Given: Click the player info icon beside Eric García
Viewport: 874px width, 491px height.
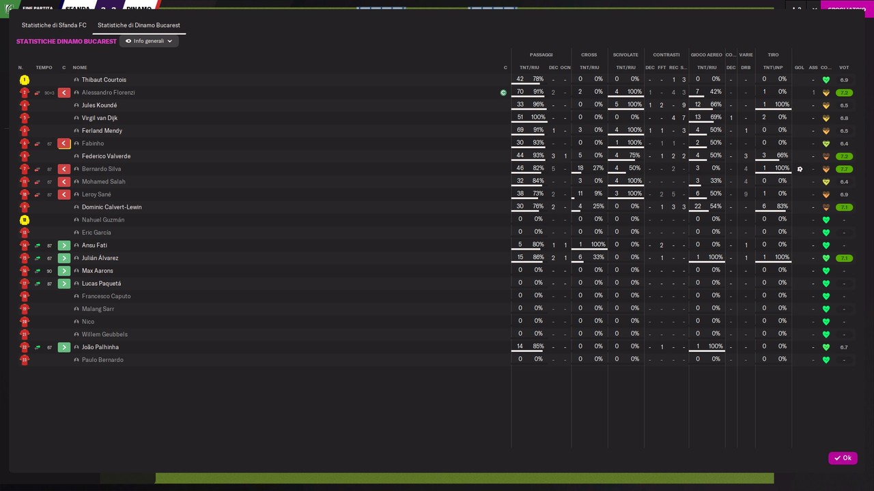Looking at the screenshot, I should coord(76,233).
